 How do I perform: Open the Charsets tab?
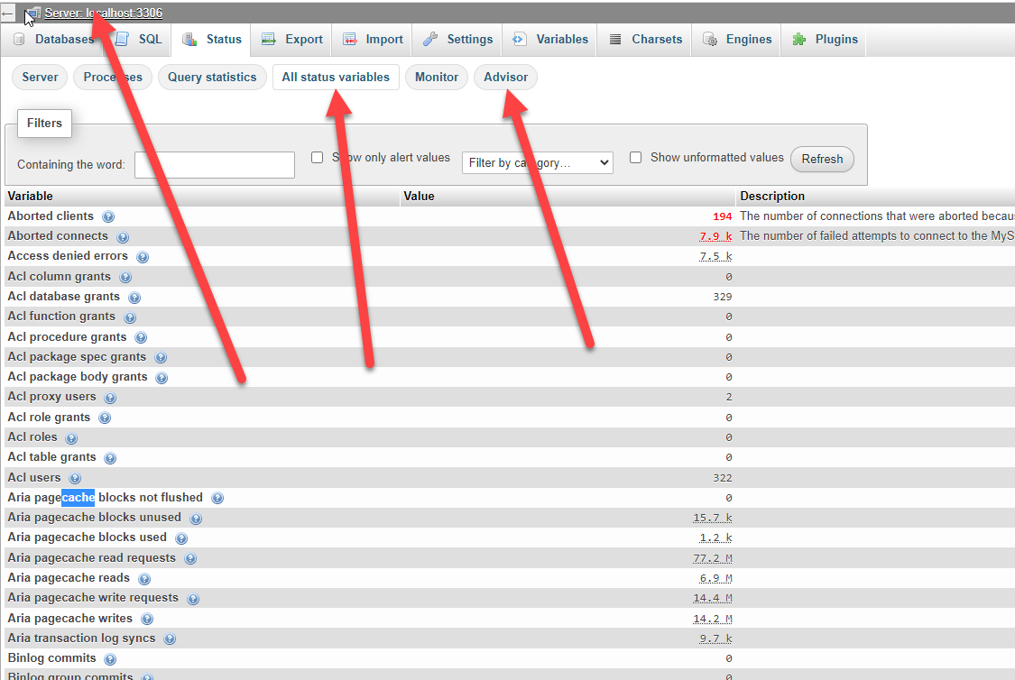coord(645,40)
